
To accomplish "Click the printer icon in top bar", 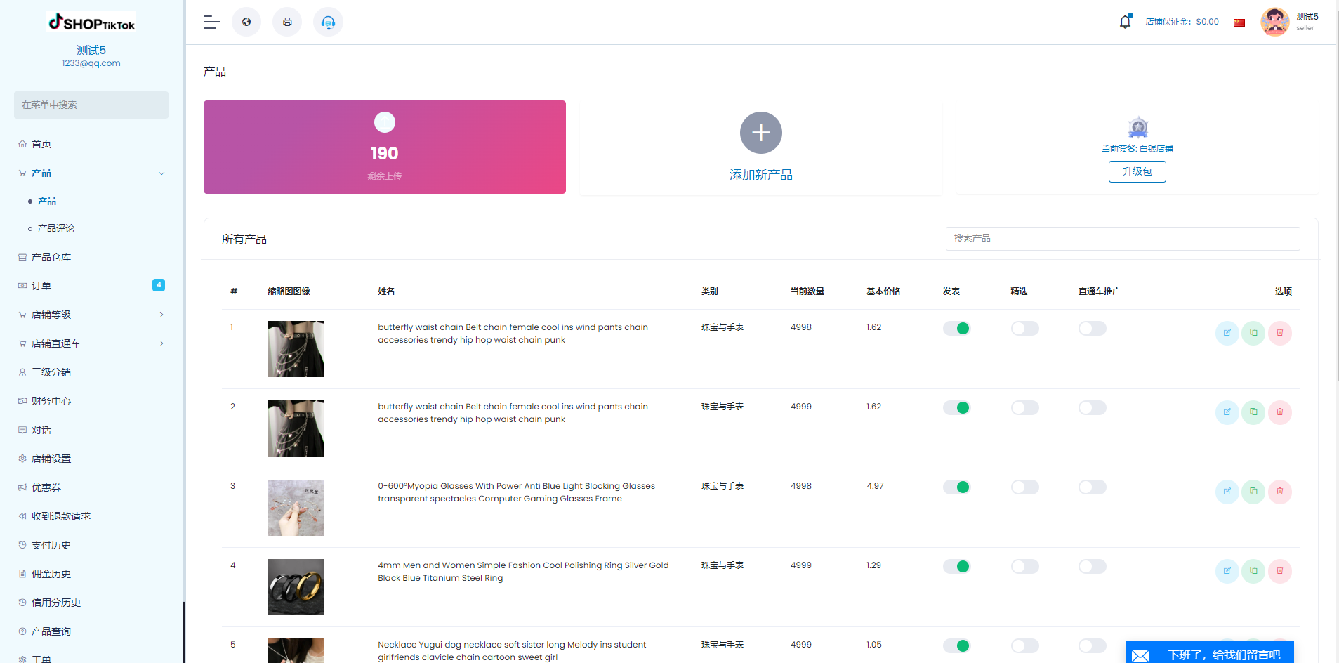I will 287,22.
